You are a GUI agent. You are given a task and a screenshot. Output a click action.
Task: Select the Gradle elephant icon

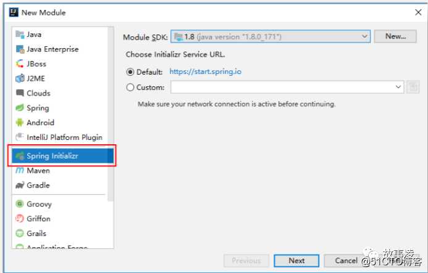(x=20, y=185)
